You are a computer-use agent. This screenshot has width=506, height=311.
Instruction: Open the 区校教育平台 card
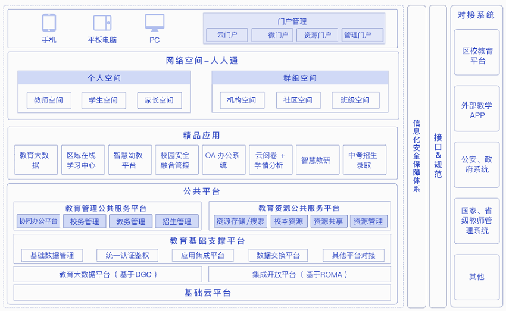point(477,52)
